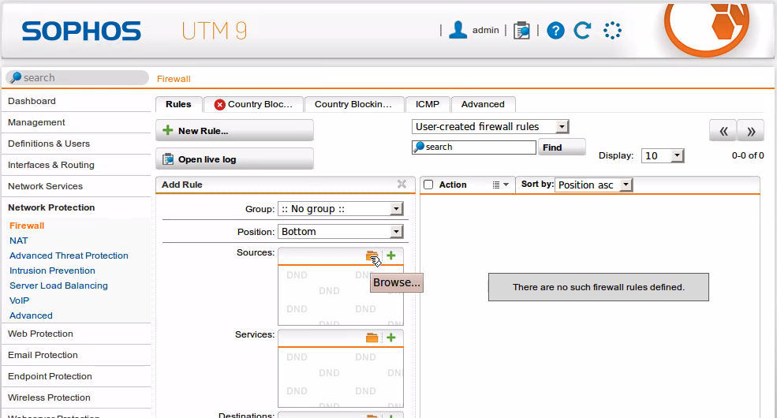Open the clipboard log icon in header
This screenshot has width=777, height=418.
[521, 30]
